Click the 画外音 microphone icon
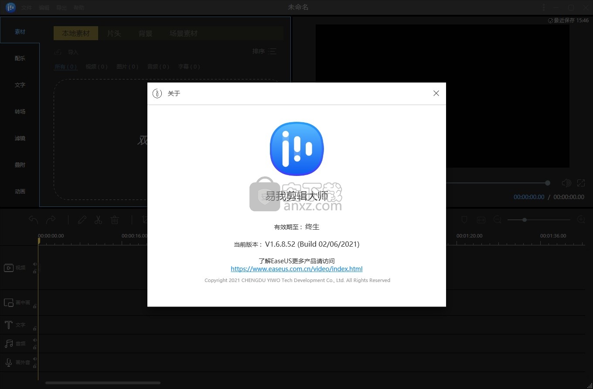Screen dimensions: 593x389 pyautogui.click(x=9, y=362)
